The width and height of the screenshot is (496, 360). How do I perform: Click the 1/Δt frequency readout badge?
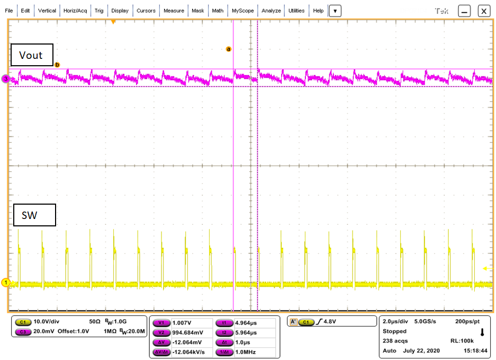[x=224, y=352]
